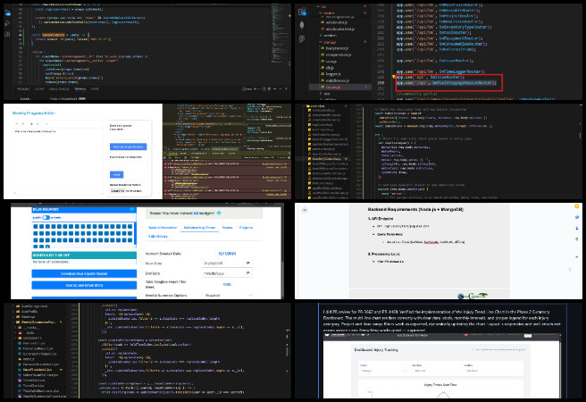The image size is (586, 402).
Task: Click the 12/17/2024 account created date
Action: coord(227,254)
